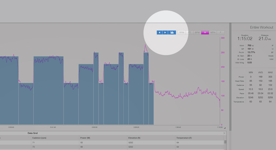Viewport: 276px width, 150px height.
Task: Click the Pw:Hr value 13.77%
Action: click(x=251, y=52)
